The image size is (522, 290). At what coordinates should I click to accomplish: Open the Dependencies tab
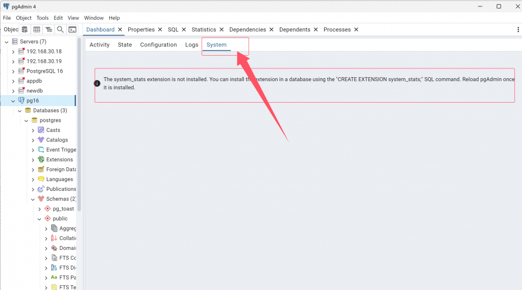tap(248, 30)
